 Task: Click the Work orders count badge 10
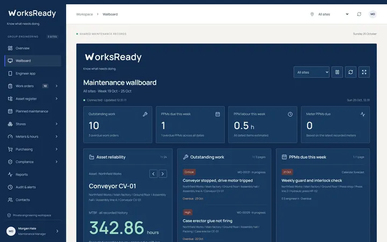click(45, 86)
